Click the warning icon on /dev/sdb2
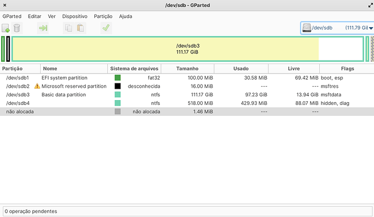The image size is (374, 217). coord(37,86)
